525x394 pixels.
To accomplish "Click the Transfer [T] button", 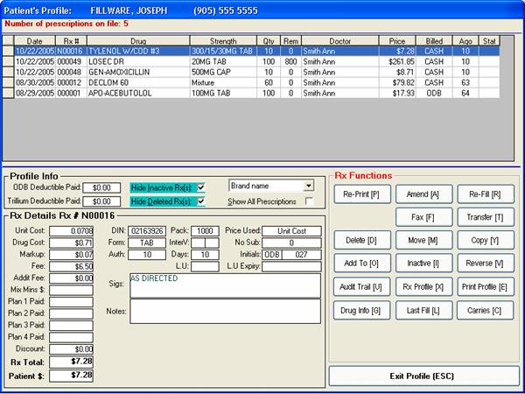I will coord(486,217).
